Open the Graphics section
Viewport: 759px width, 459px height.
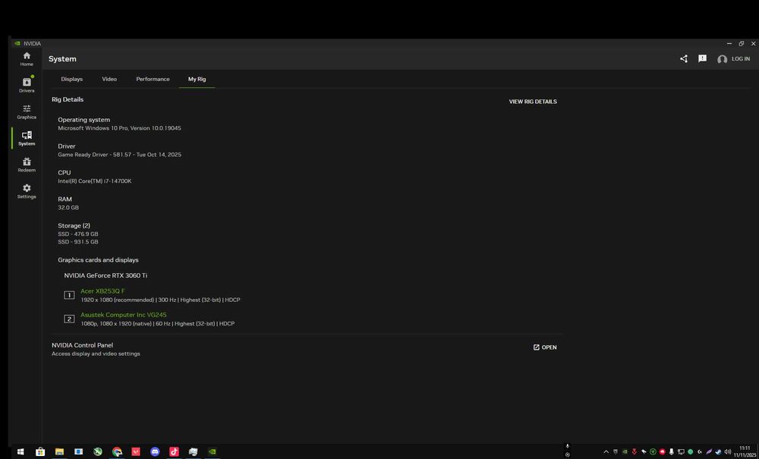(x=27, y=112)
